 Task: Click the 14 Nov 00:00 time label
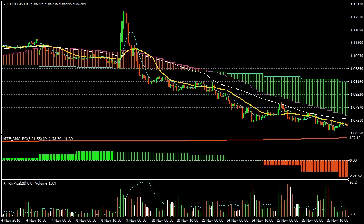coord(237,220)
